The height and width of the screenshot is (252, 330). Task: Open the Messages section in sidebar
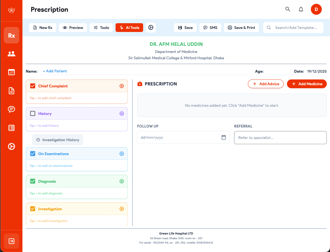(11, 109)
